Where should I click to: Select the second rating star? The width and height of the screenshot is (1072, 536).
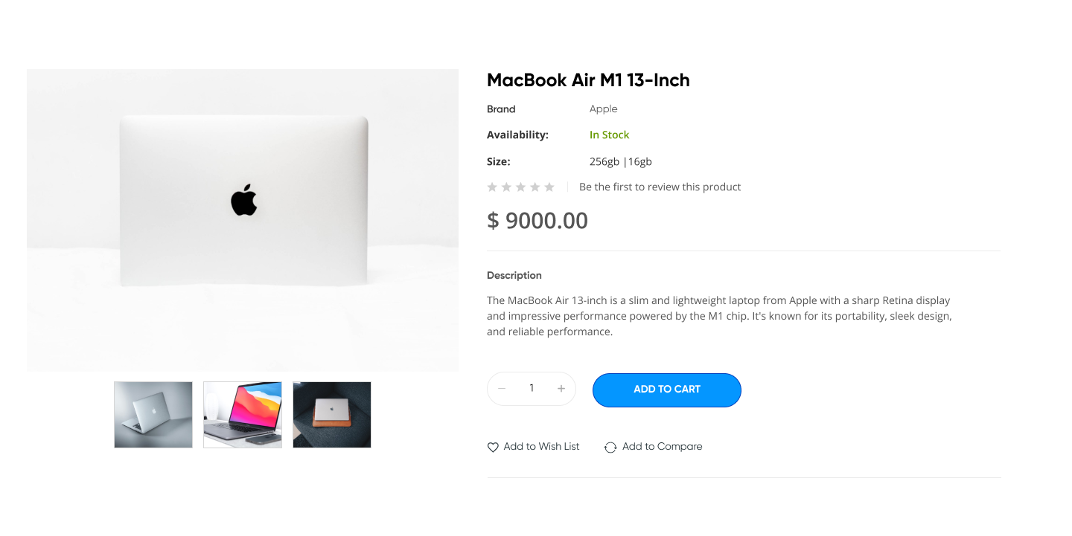506,187
